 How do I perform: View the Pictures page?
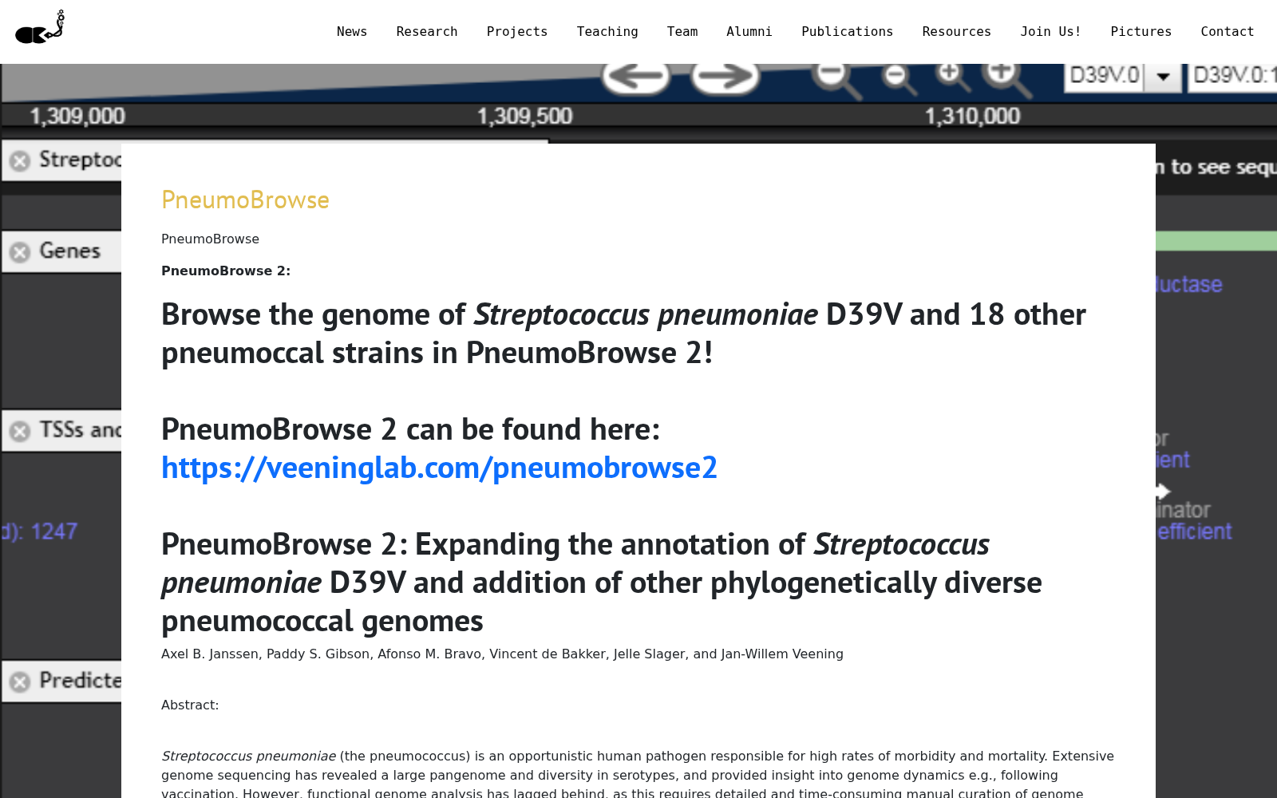(1141, 32)
